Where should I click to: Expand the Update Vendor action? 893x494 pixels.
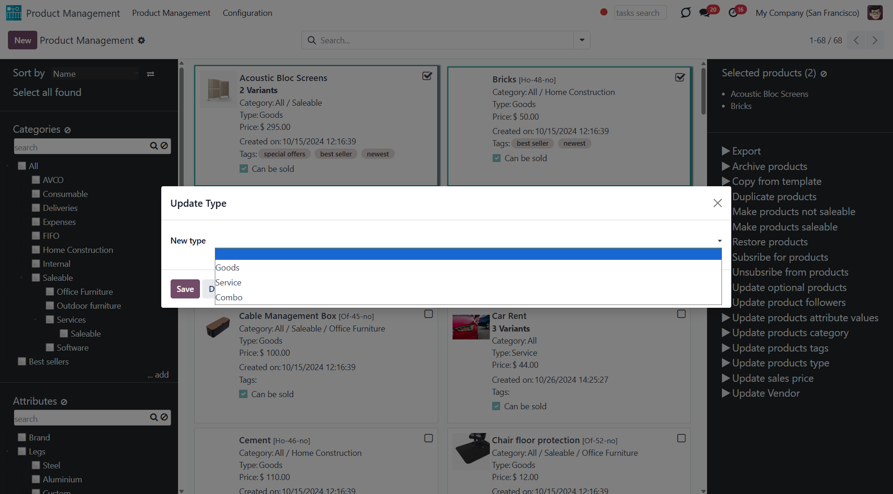tap(761, 393)
